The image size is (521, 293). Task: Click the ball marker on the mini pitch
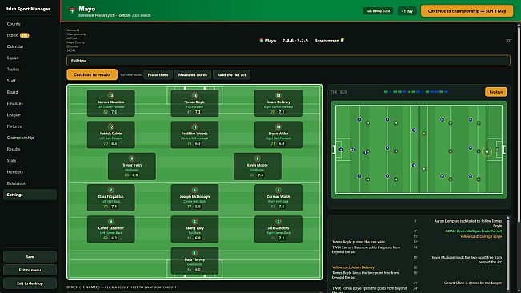pyautogui.click(x=487, y=151)
